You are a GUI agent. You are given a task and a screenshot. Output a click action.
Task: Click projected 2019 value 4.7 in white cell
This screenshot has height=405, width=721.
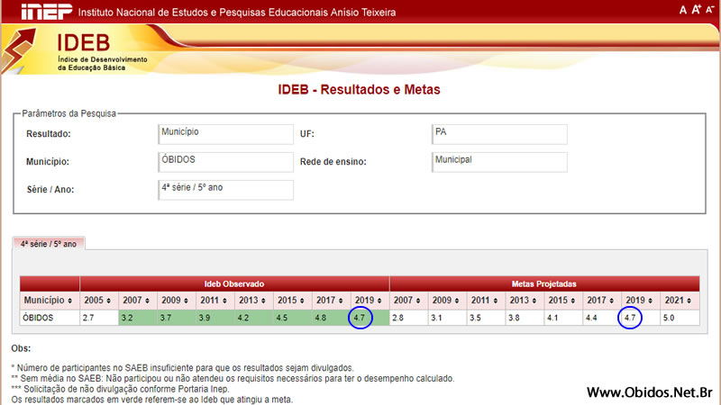pyautogui.click(x=630, y=318)
